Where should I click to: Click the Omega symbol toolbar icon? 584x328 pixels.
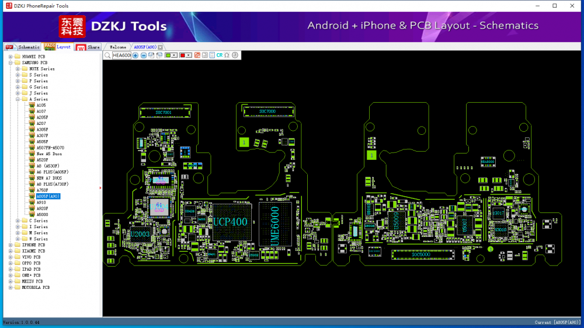[227, 55]
